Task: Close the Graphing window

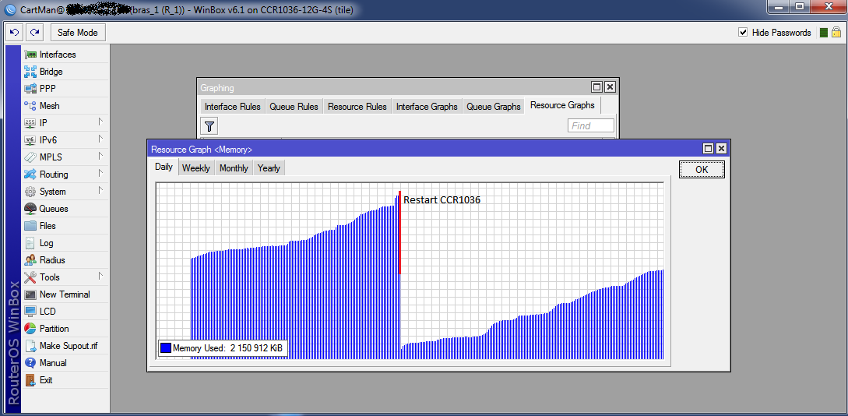Action: (x=610, y=87)
